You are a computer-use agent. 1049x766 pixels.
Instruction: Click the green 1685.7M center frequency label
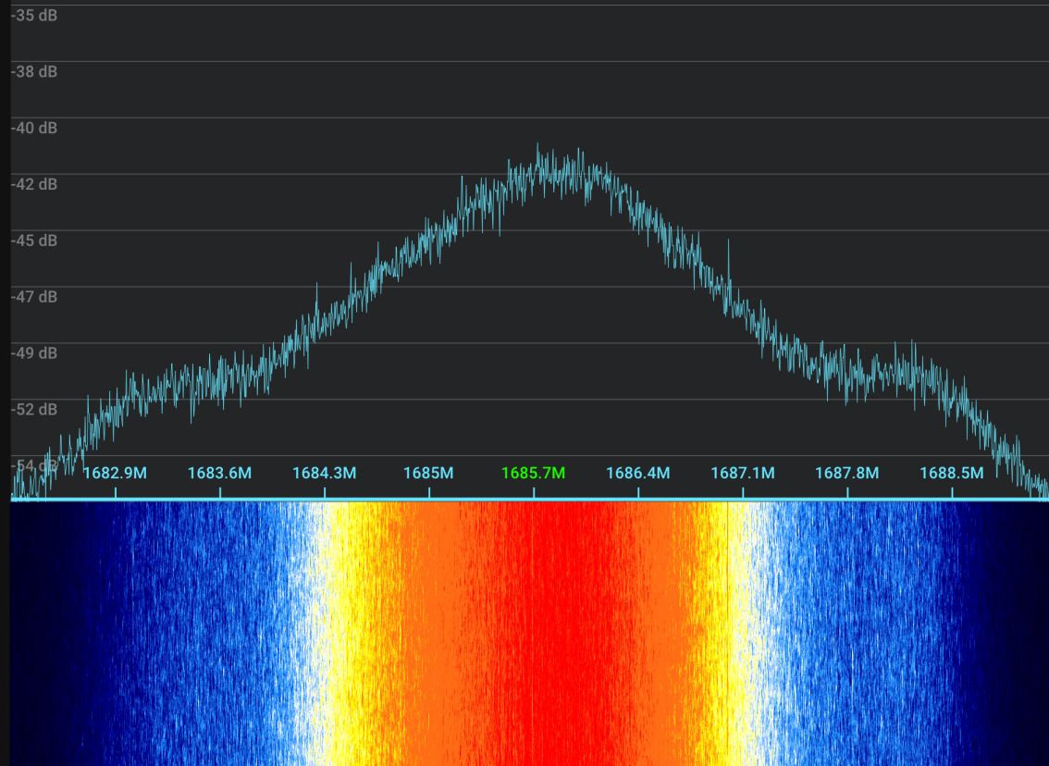tap(533, 474)
